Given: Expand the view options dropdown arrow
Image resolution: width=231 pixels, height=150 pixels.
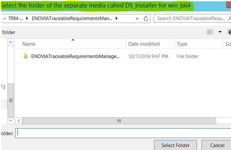Looking at the screenshot, I should click(220, 32).
